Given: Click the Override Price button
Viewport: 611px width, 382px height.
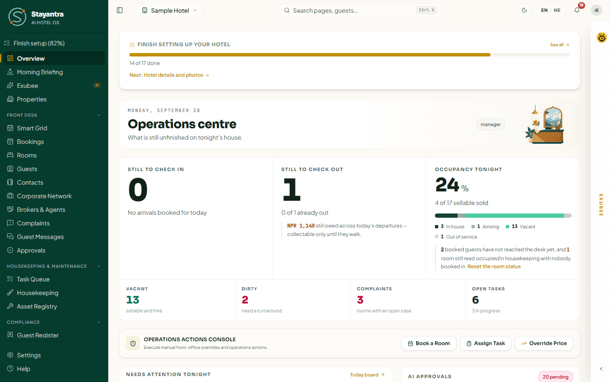Looking at the screenshot, I should point(544,343).
